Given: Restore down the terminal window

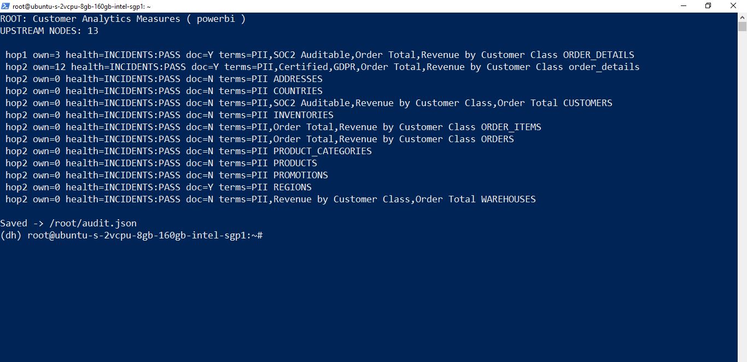Looking at the screenshot, I should pyautogui.click(x=708, y=6).
